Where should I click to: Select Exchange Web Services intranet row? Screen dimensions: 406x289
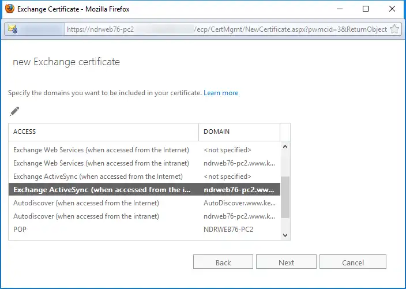pyautogui.click(x=145, y=163)
